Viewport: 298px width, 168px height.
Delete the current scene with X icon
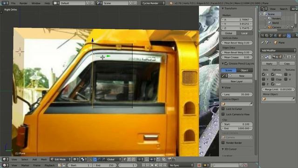pyautogui.click(x=135, y=3)
